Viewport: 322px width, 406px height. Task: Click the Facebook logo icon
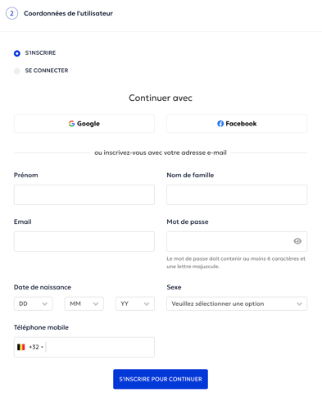click(x=220, y=124)
